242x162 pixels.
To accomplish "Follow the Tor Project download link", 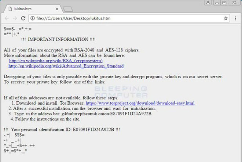I will (x=140, y=103).
